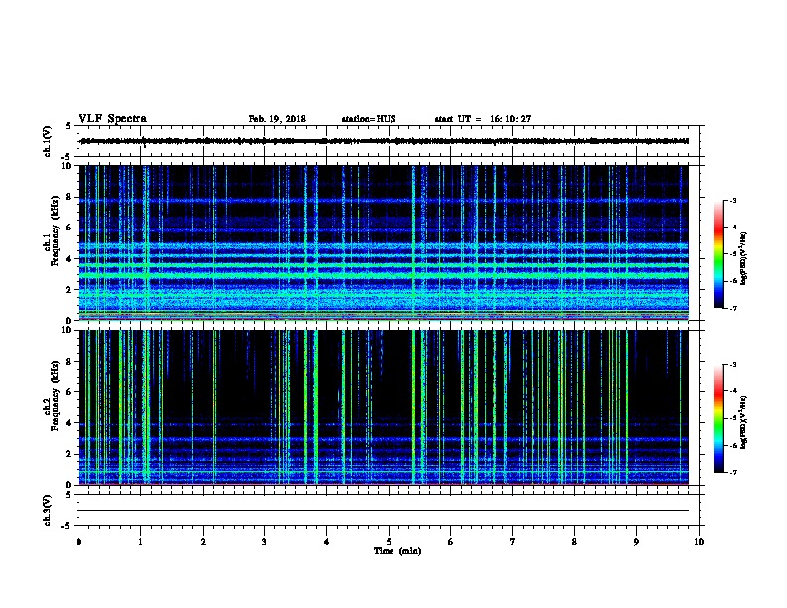Click the ch.3 flat voltage trace line
The width and height of the screenshot is (787, 608).
click(x=385, y=511)
